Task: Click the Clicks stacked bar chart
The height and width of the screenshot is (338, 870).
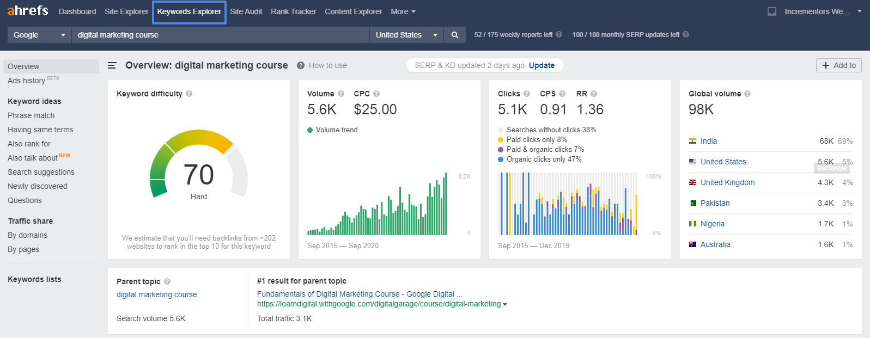Action: click(x=568, y=204)
